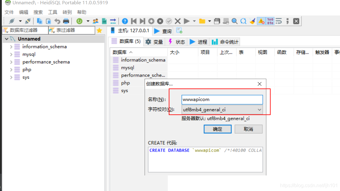Click the 表过滤器 filter field

72,30
